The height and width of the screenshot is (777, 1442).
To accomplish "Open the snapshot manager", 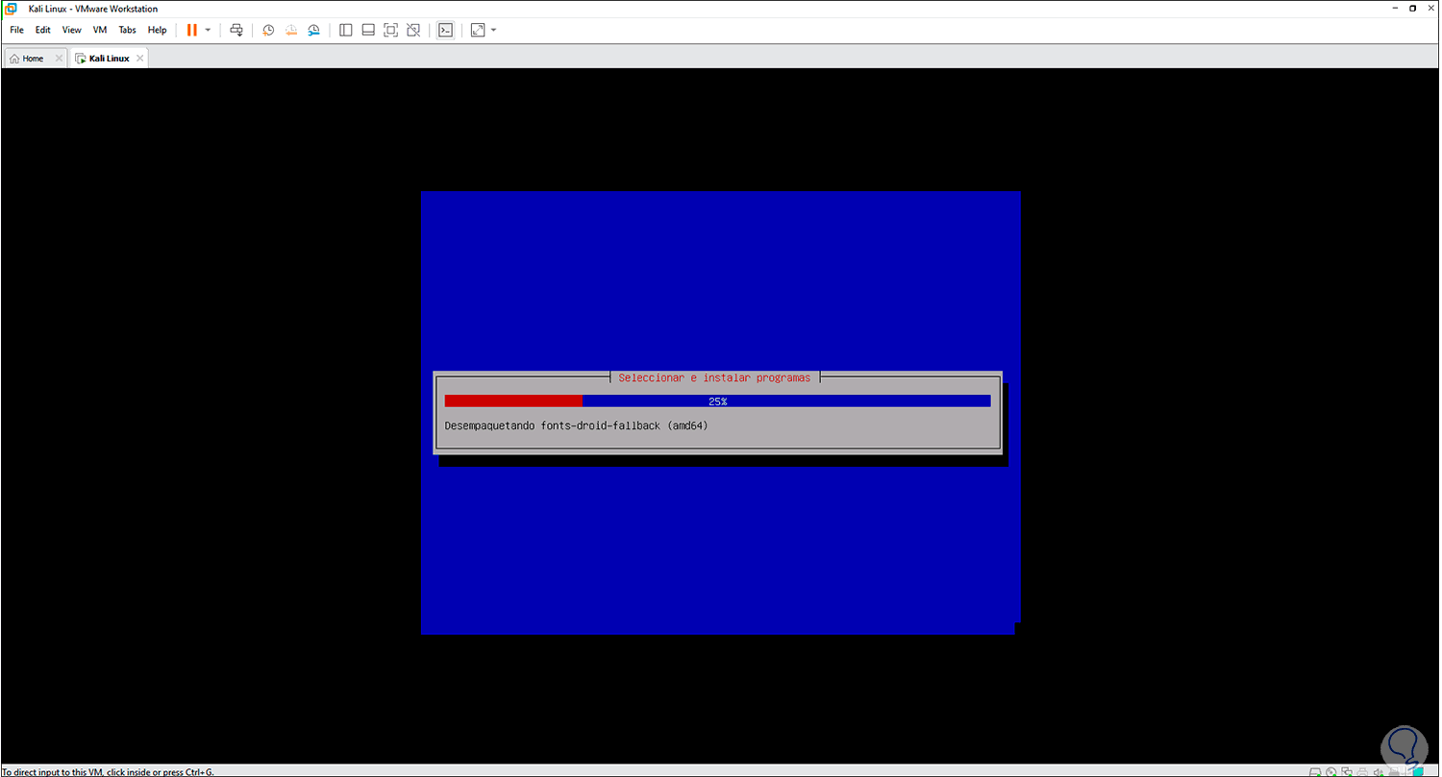I will (314, 30).
